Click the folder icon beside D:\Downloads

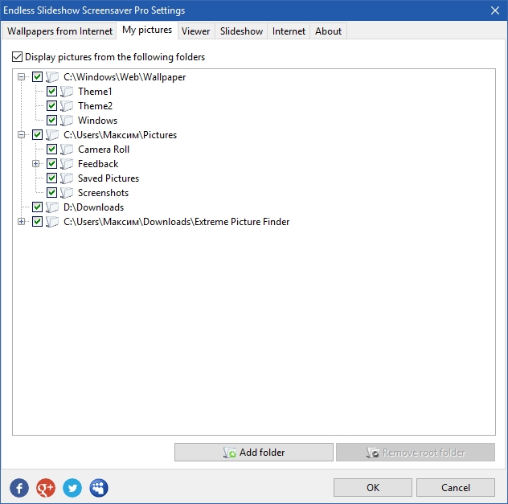point(51,207)
